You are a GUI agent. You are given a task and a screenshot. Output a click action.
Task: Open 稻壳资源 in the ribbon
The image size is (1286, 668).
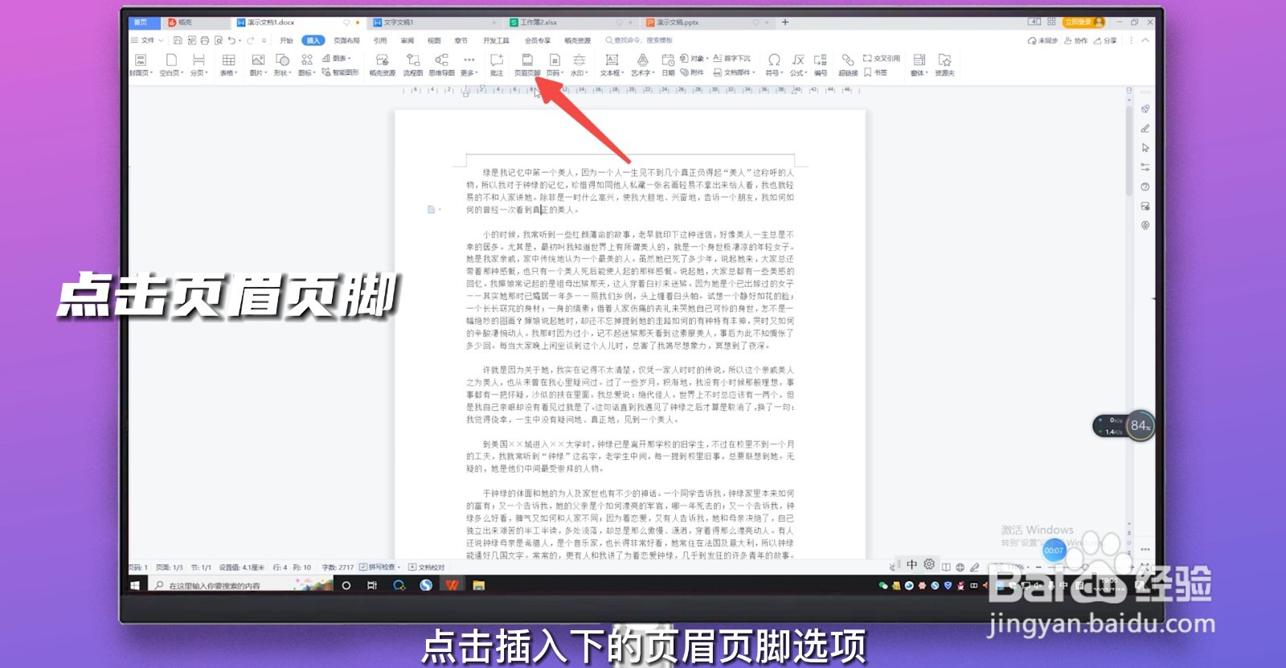[383, 65]
